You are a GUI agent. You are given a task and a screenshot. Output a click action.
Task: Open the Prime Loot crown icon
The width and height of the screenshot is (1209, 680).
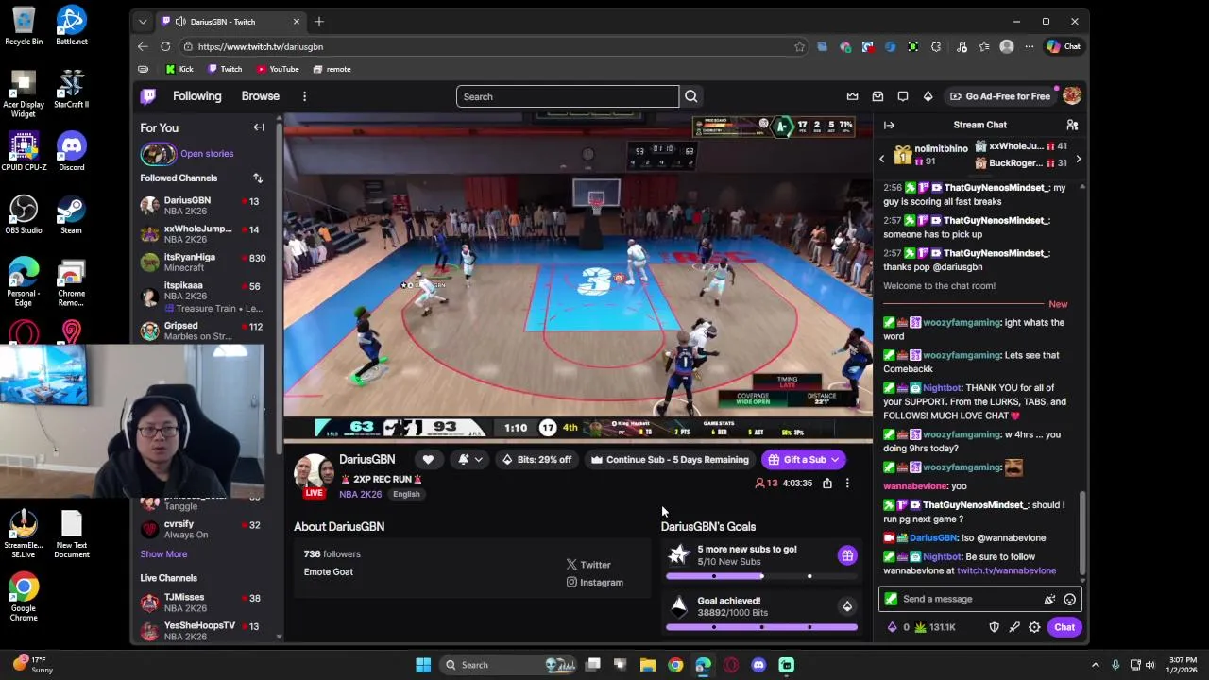coord(852,96)
